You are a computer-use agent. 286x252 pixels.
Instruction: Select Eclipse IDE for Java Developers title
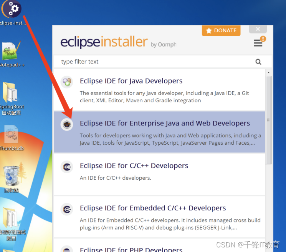(131, 81)
